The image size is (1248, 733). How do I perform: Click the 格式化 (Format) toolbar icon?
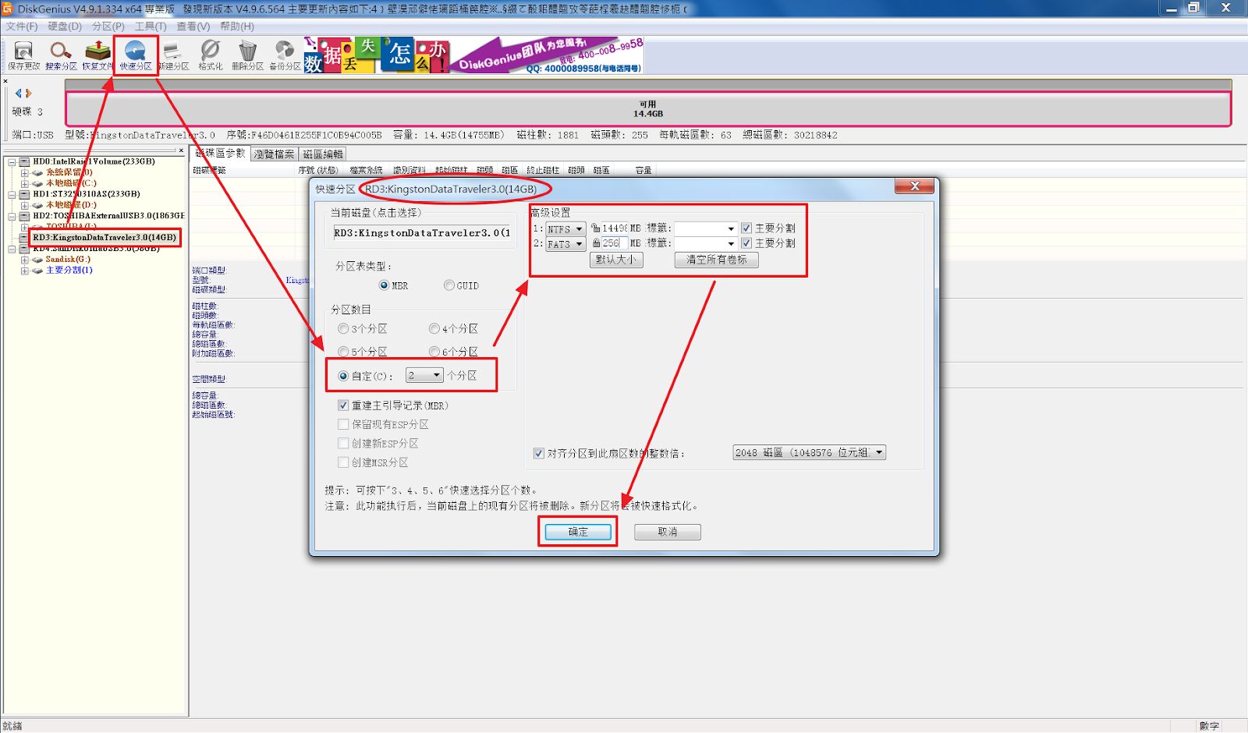[x=210, y=55]
